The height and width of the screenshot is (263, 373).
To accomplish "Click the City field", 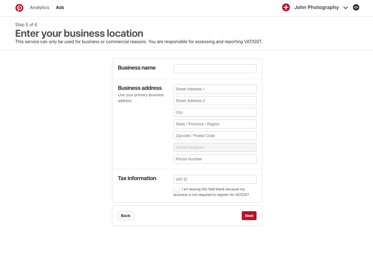I will [x=215, y=112].
